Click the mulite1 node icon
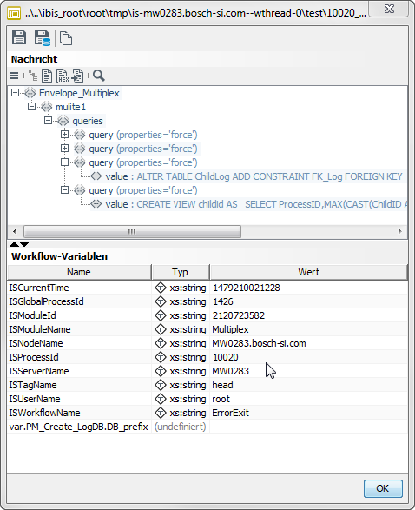 coord(47,107)
